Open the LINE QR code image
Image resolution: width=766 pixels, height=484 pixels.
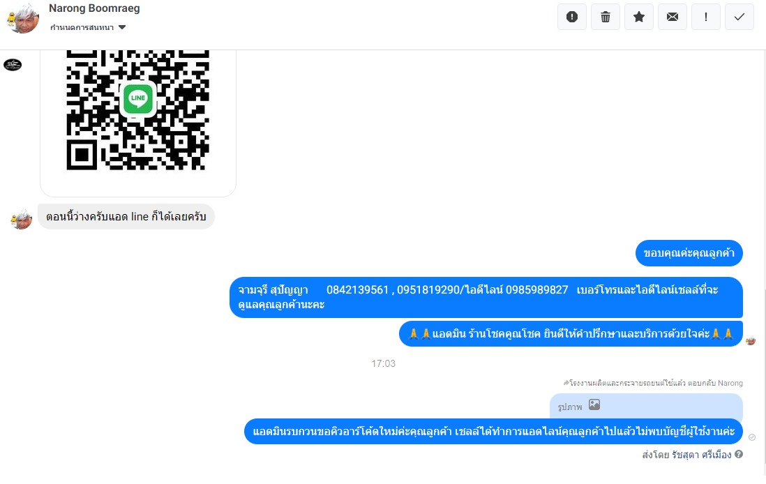[137, 110]
